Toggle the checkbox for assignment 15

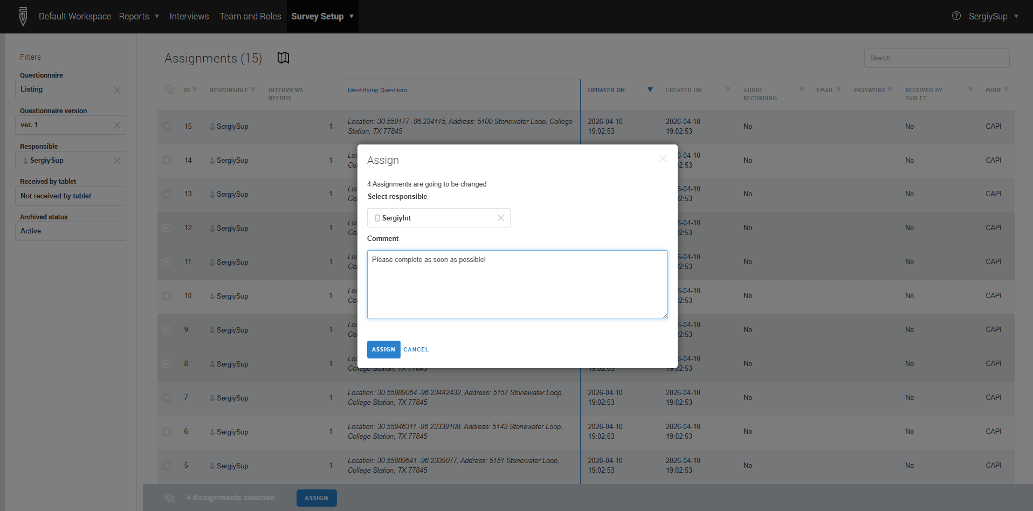click(x=167, y=126)
